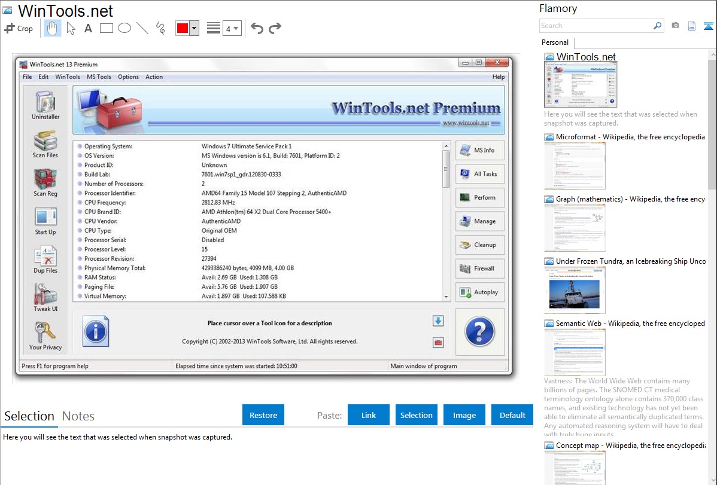This screenshot has height=485, width=717.
Task: Open the Your Privacy tool
Action: 45,336
